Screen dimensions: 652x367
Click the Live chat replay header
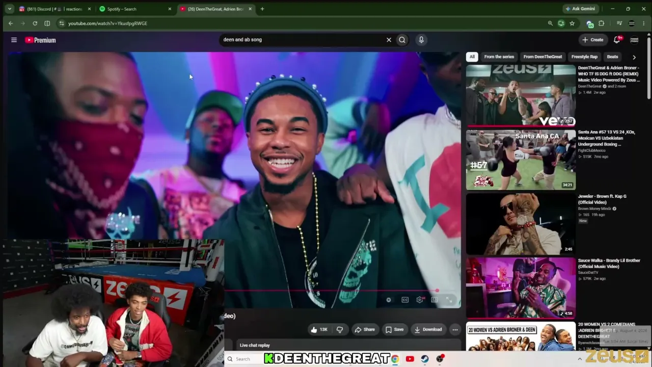click(x=255, y=345)
